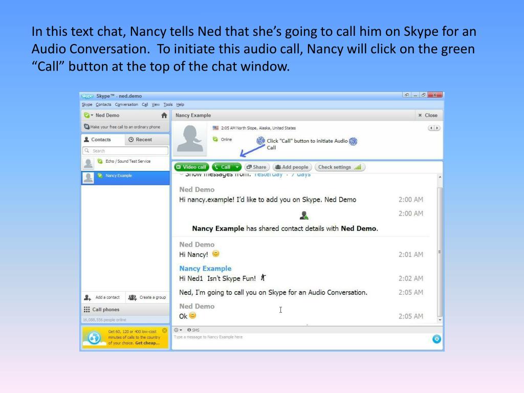524x393 pixels.
Task: Click the previous/next arrows in profile header
Action: [x=434, y=128]
